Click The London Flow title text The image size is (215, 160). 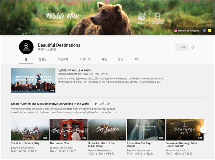tap(59, 143)
